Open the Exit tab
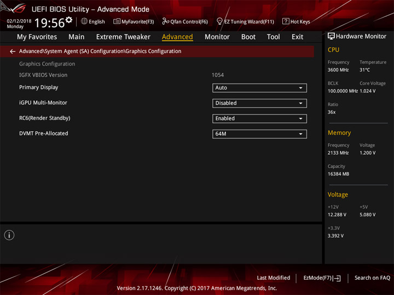The width and height of the screenshot is (394, 295). tap(297, 37)
